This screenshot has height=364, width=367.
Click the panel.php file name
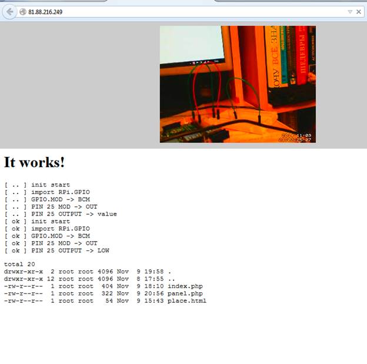click(x=185, y=293)
